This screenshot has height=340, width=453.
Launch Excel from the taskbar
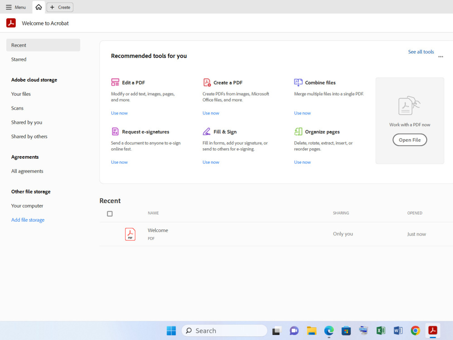381,330
